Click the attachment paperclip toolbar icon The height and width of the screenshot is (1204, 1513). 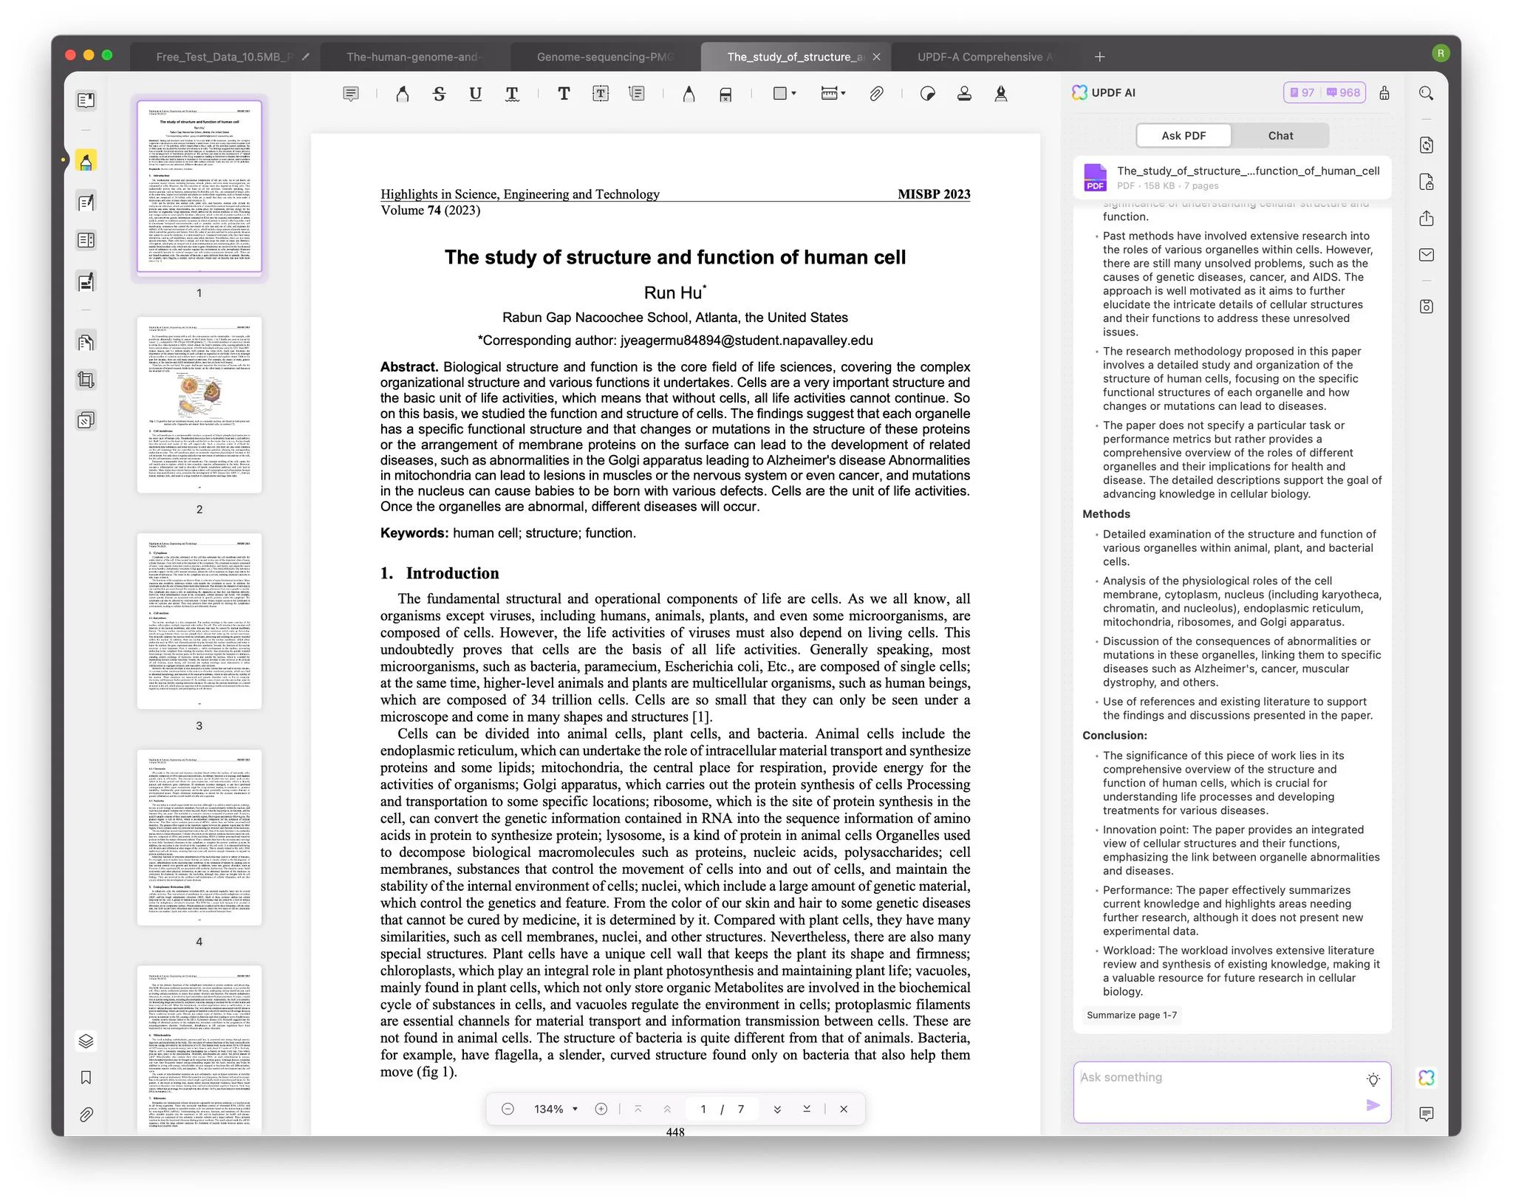tap(876, 94)
